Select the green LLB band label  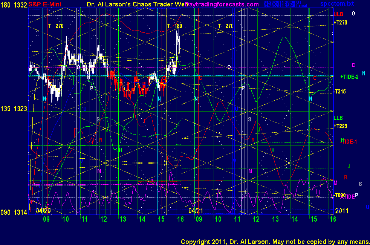point(338,118)
